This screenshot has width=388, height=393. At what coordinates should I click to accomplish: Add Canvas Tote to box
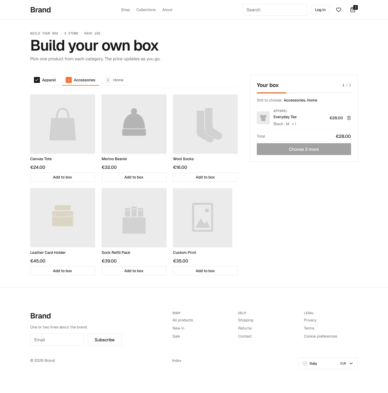point(63,177)
